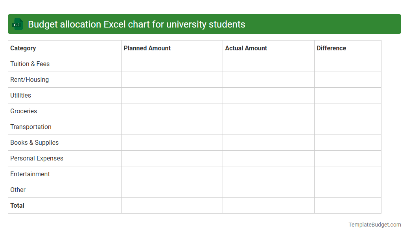Click the Transportation category cell
The image size is (409, 236).
tap(31, 127)
